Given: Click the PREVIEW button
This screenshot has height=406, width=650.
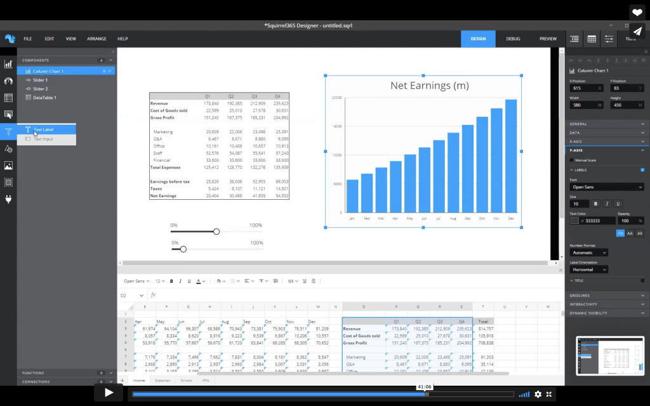Looking at the screenshot, I should 548,38.
